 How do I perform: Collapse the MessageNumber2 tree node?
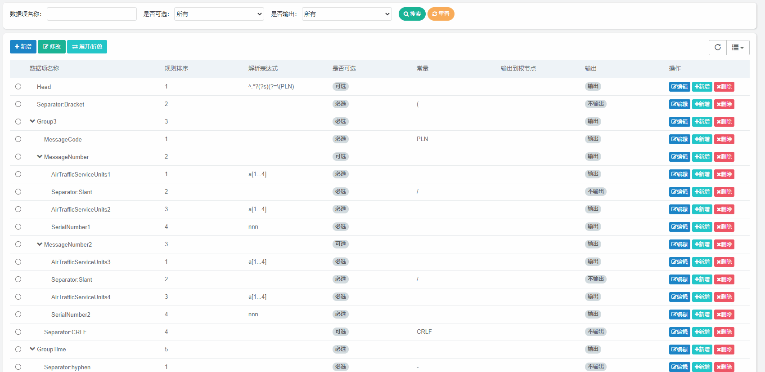(40, 244)
